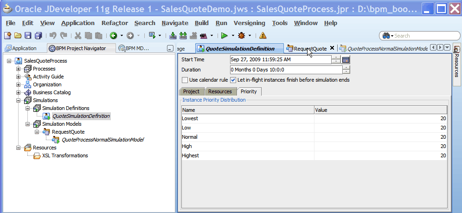Select the Priority tab
The width and height of the screenshot is (462, 213).
[249, 91]
